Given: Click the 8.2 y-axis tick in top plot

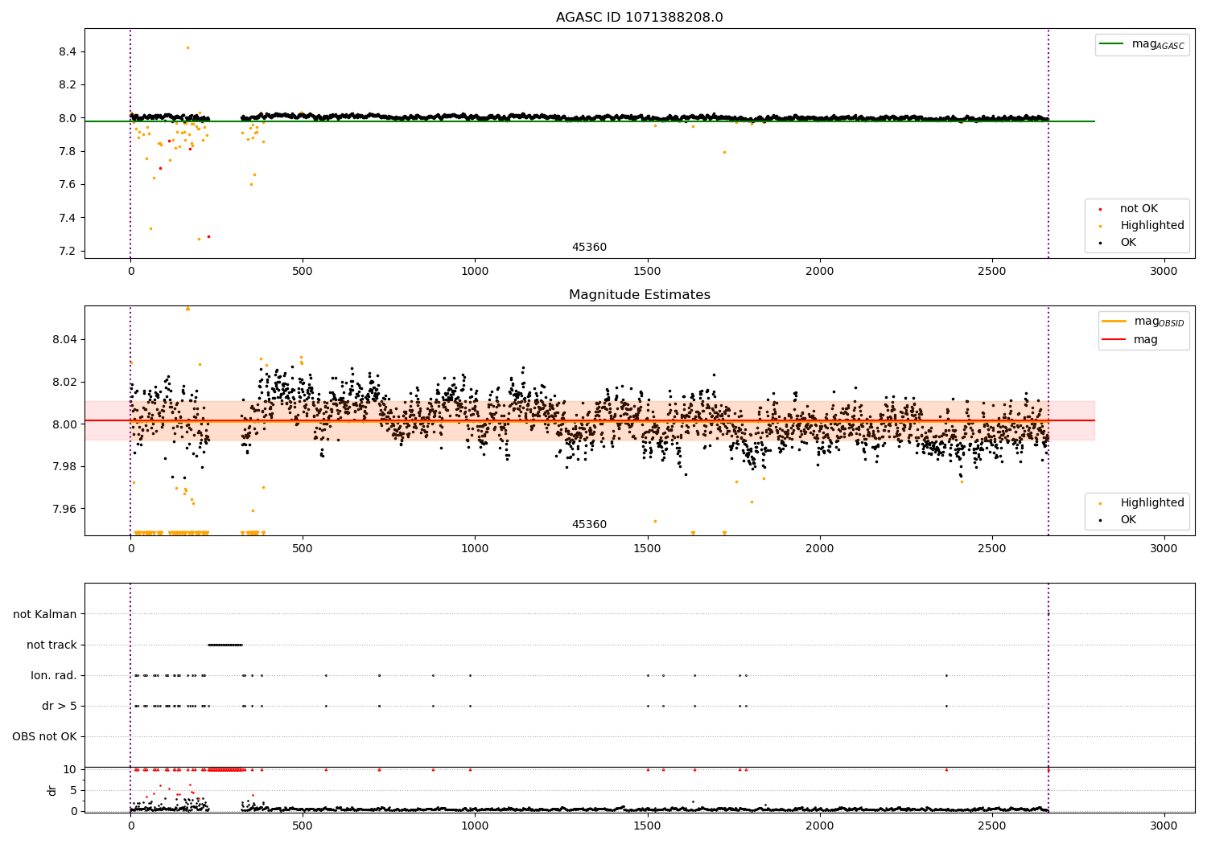Looking at the screenshot, I should 68,84.
